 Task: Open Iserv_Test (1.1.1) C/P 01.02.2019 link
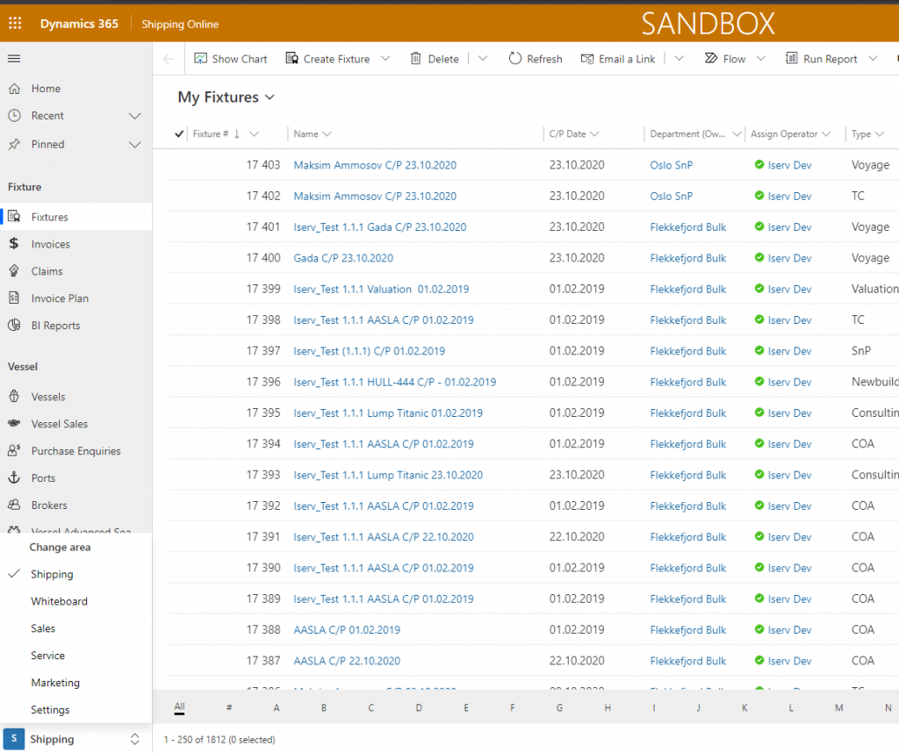(x=370, y=351)
